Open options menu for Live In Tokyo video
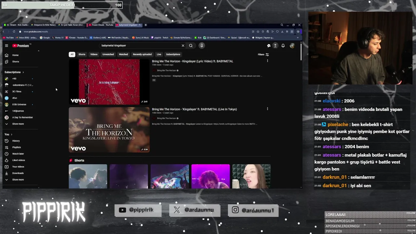This screenshot has height=234, width=416. (x=267, y=109)
